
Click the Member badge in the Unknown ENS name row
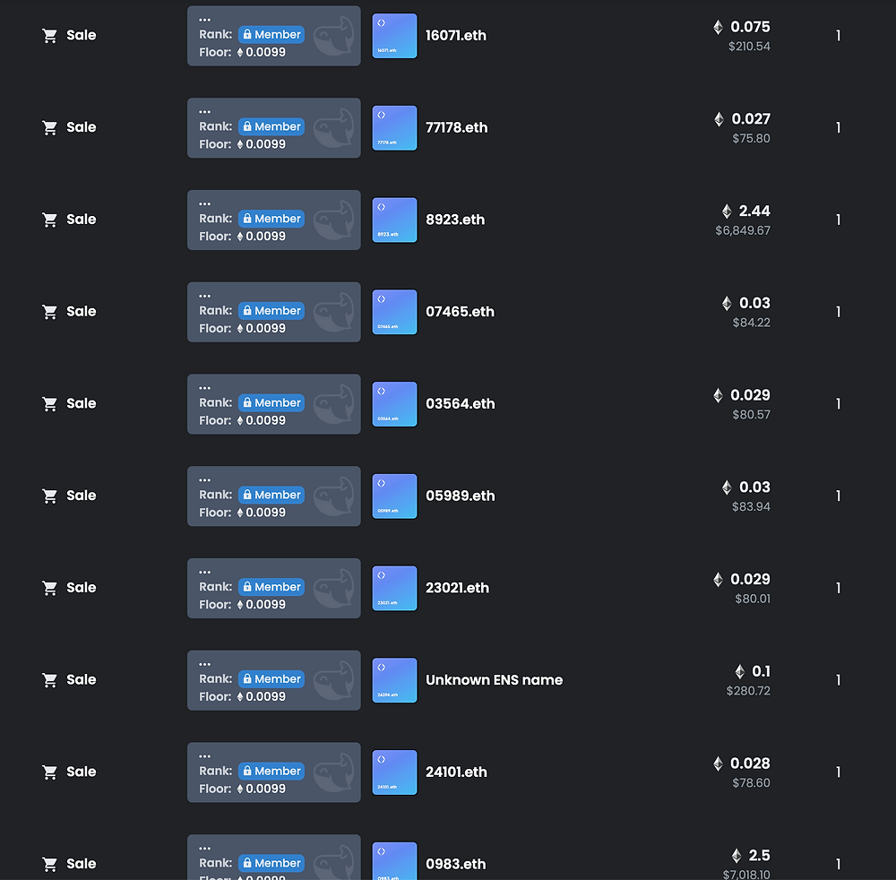click(x=271, y=679)
